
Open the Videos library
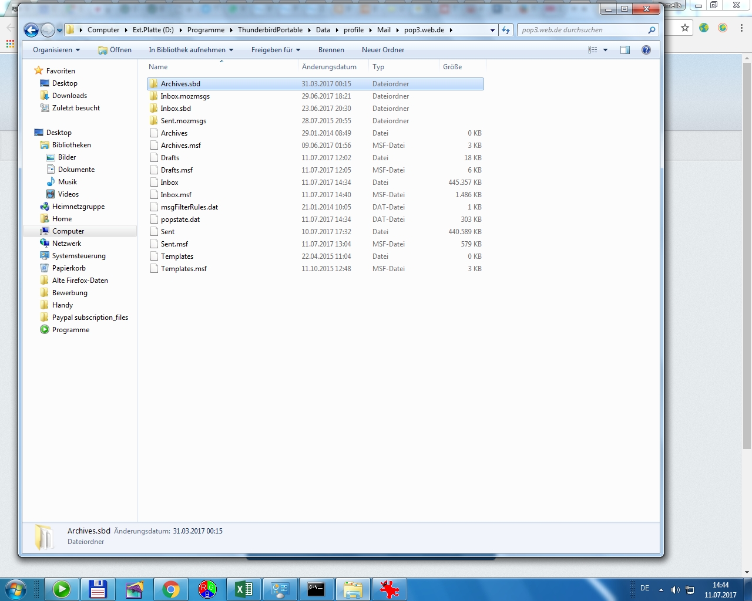click(68, 194)
